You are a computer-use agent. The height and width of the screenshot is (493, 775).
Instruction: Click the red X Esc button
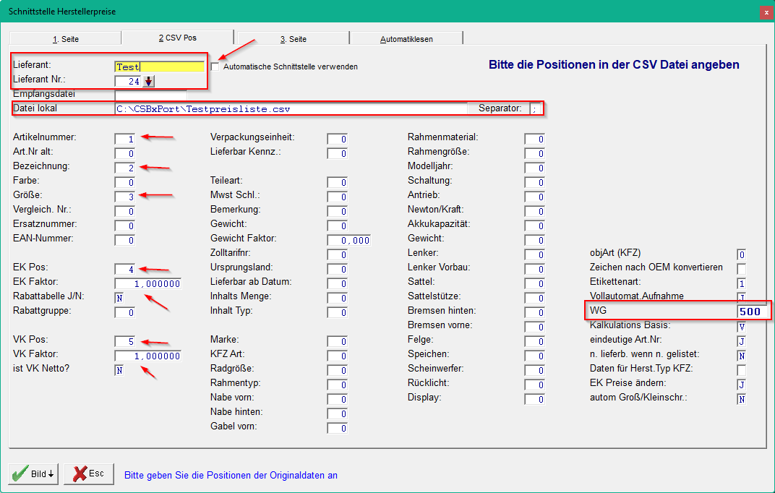(89, 473)
